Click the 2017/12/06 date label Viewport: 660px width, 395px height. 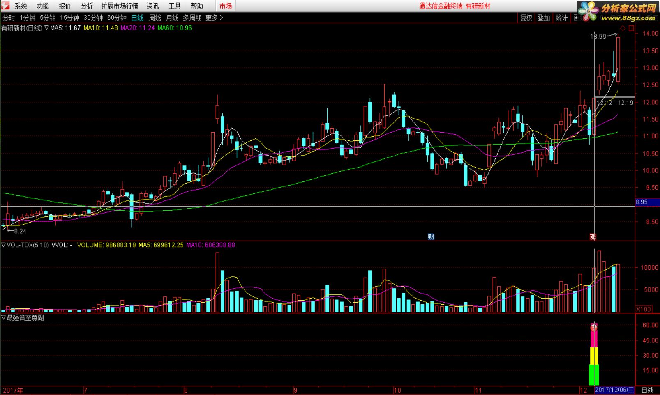point(615,390)
